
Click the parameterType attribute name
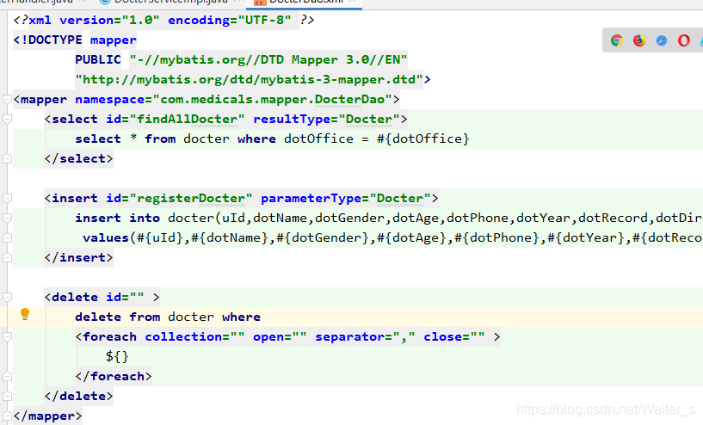tap(311, 199)
